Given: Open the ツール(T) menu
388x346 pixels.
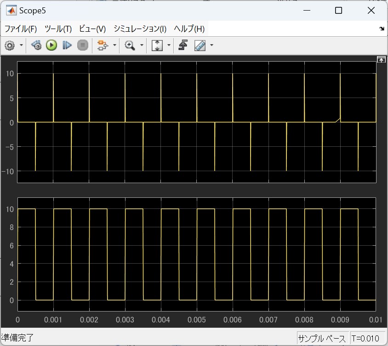Looking at the screenshot, I should coord(58,29).
